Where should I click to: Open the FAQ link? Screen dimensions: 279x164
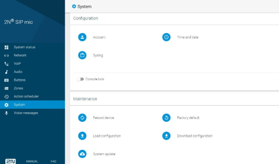(53, 161)
